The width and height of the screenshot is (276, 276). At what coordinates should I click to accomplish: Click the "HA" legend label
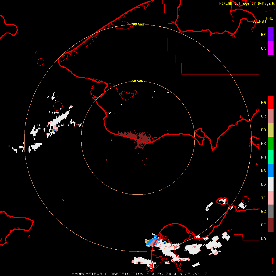click(x=263, y=102)
